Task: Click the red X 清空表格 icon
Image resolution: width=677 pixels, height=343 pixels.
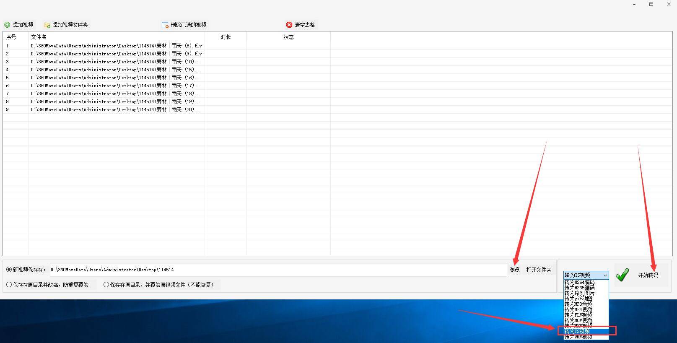Action: (x=289, y=25)
